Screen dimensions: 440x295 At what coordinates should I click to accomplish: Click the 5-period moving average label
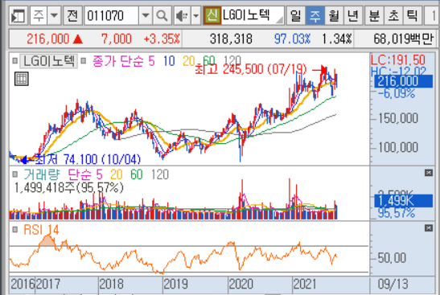151,61
